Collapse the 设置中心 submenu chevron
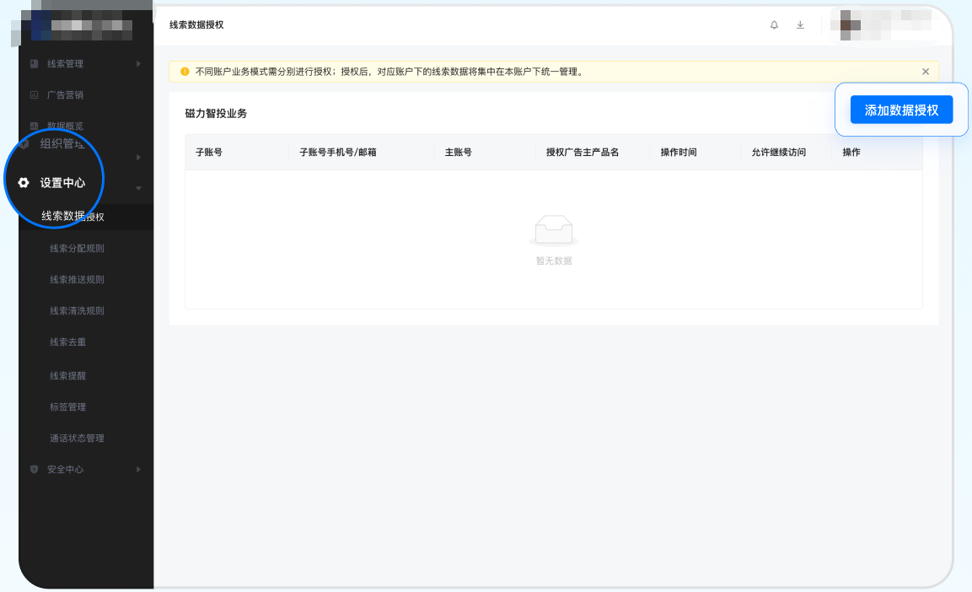The width and height of the screenshot is (972, 592). pos(138,188)
